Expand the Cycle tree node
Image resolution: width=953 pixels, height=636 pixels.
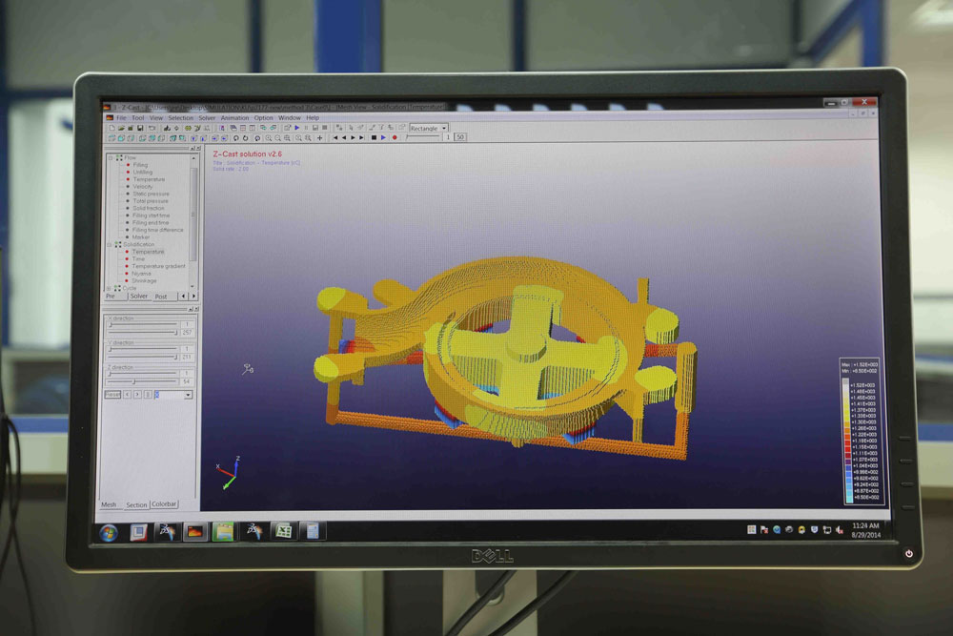tap(111, 287)
